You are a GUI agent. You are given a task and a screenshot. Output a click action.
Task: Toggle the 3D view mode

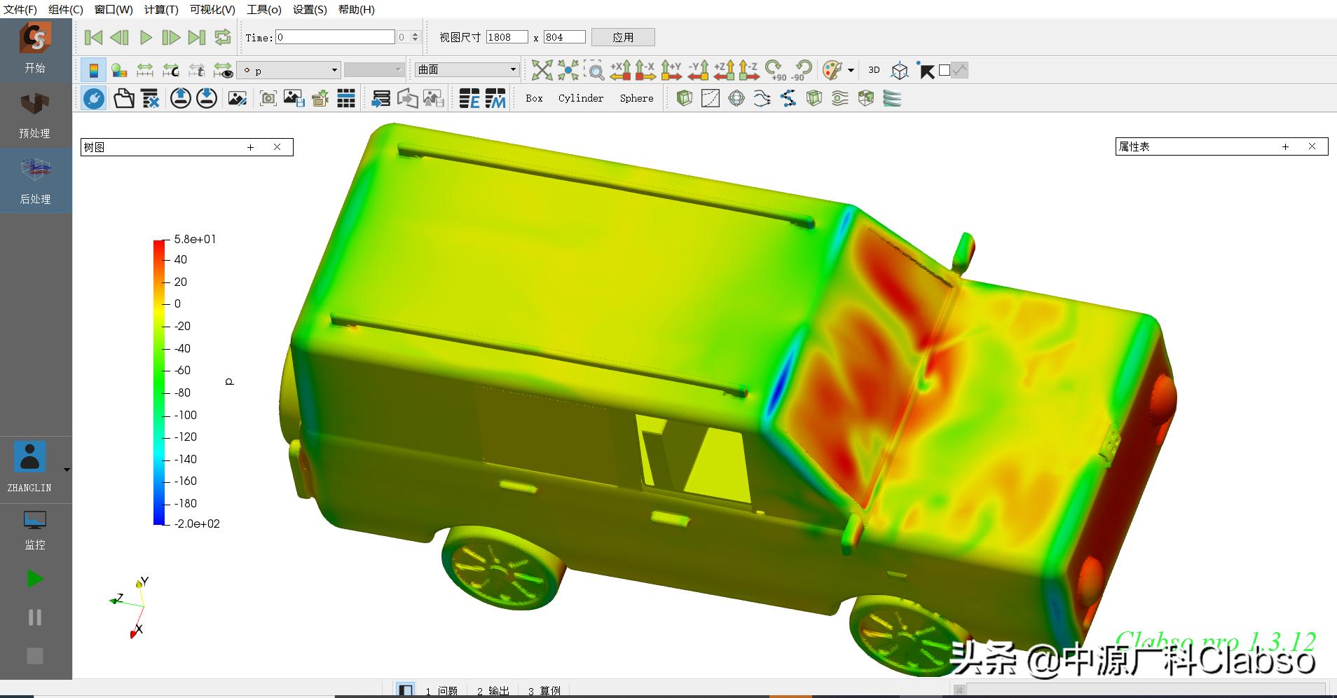[x=874, y=70]
